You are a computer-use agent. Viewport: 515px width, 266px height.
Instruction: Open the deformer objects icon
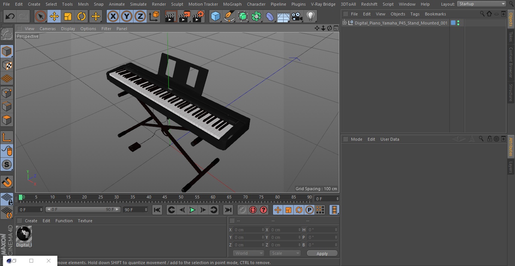[270, 16]
